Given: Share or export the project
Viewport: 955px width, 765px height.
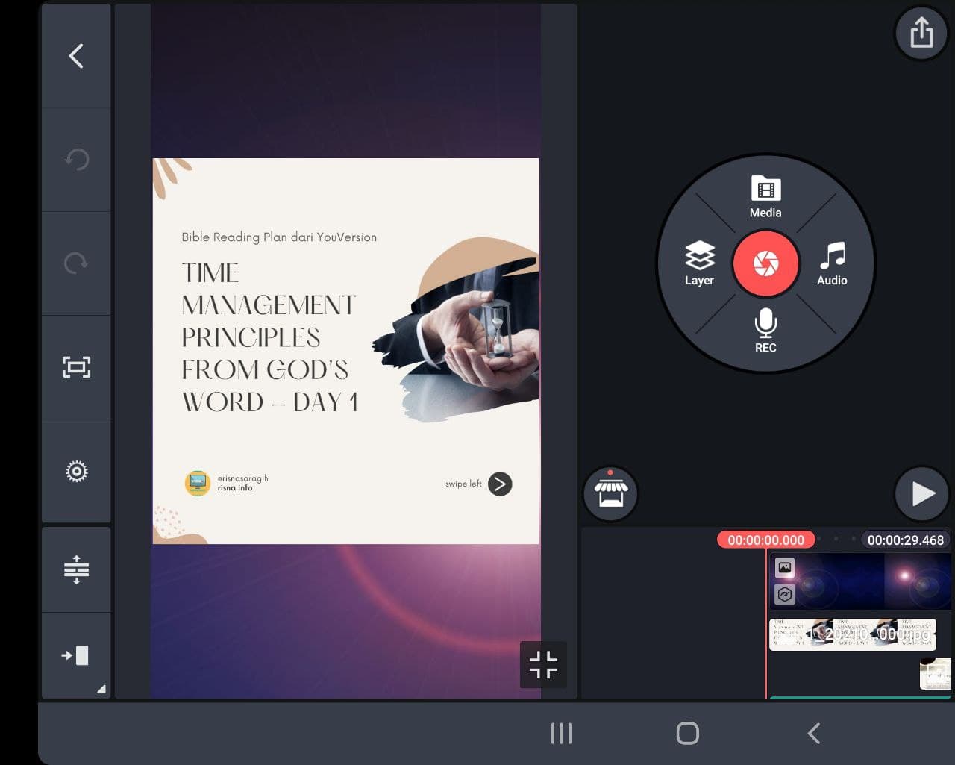Looking at the screenshot, I should 921,33.
